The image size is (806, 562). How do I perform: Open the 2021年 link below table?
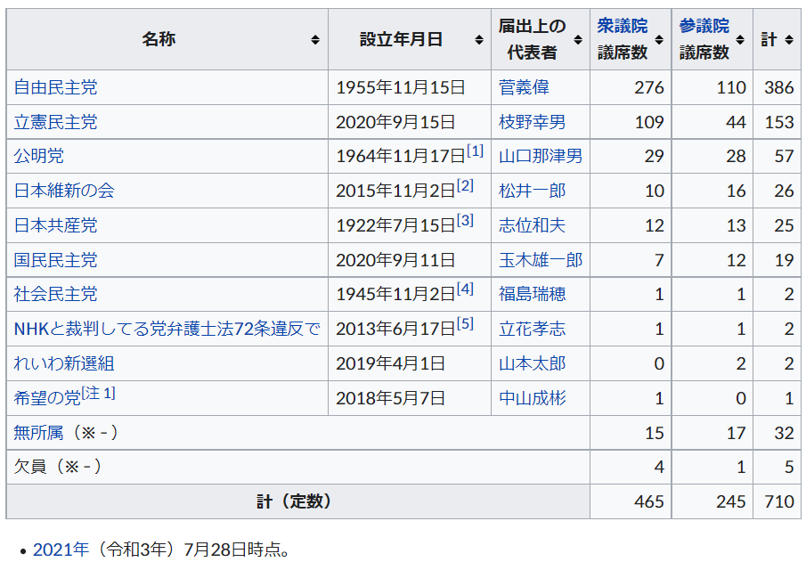tap(61, 550)
